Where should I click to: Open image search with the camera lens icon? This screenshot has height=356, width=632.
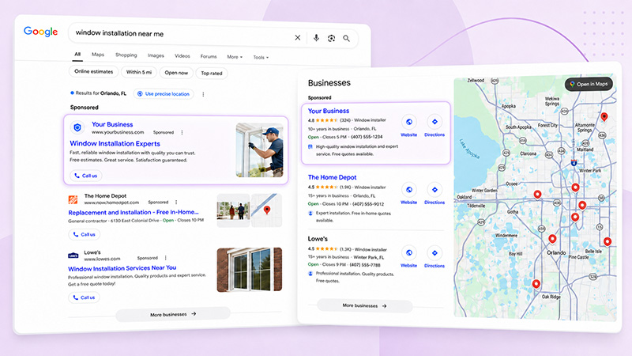pos(331,38)
